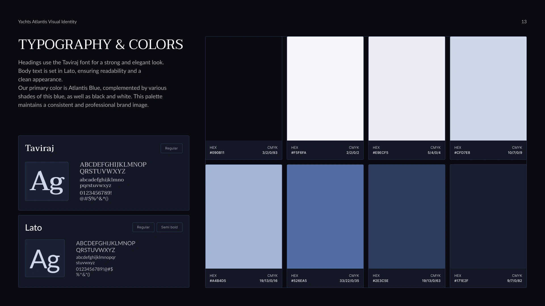Click the Taviraj Regular weight tag
545x306 pixels.
click(171, 148)
